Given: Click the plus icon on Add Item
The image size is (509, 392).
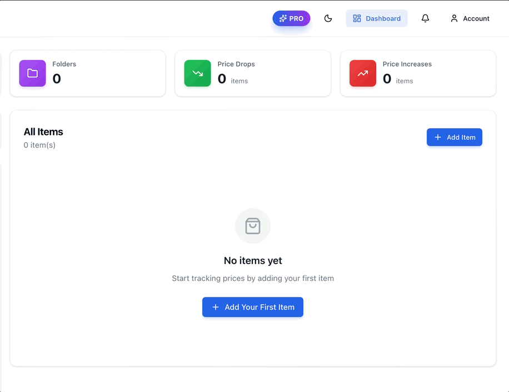Looking at the screenshot, I should pos(439,137).
